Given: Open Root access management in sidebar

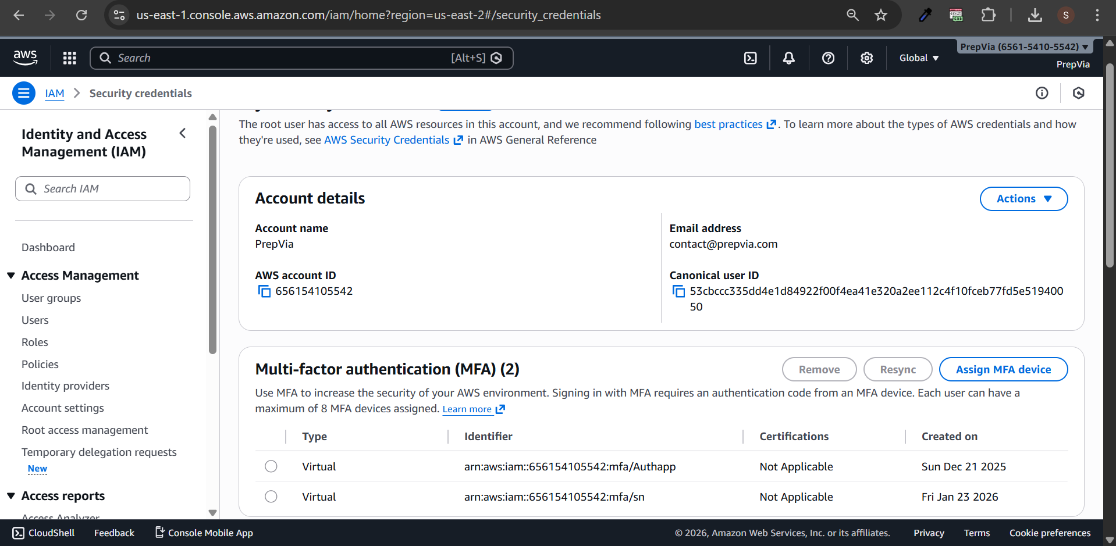Looking at the screenshot, I should click(85, 430).
